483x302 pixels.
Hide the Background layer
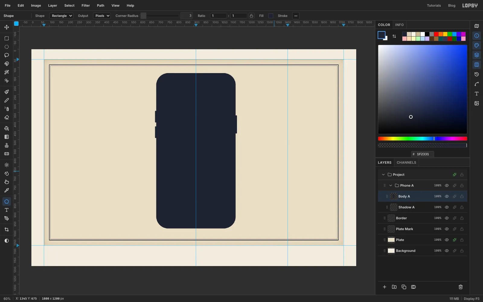coord(447,251)
